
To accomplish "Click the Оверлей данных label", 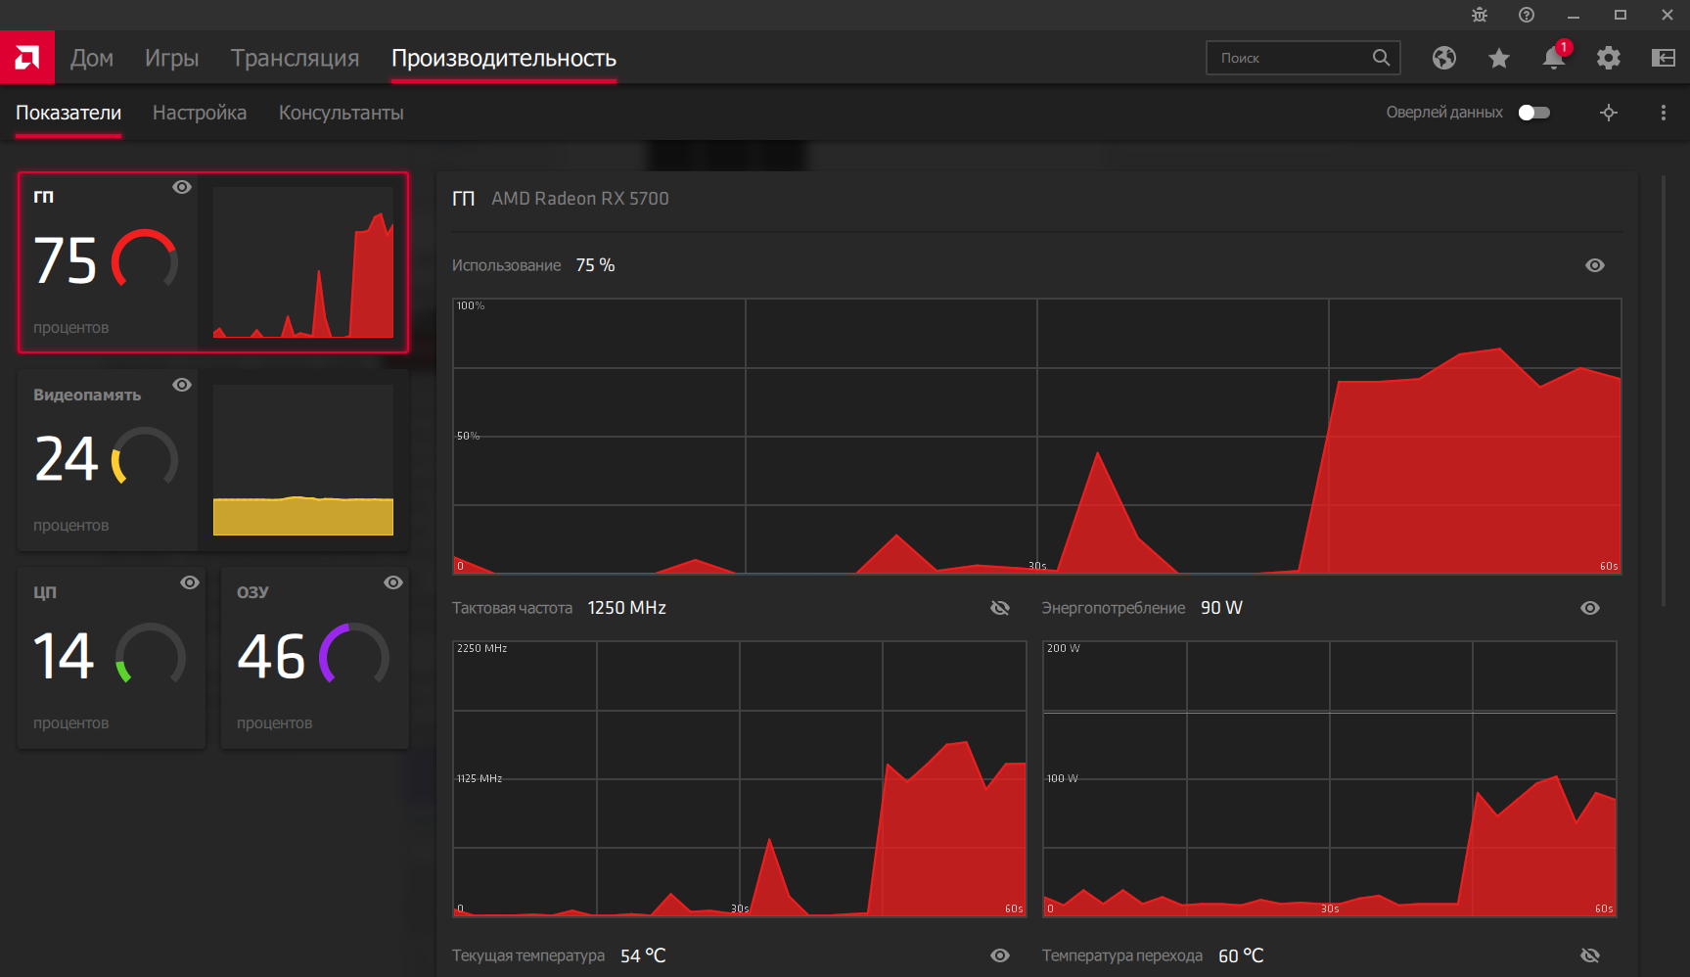I will click(1444, 113).
